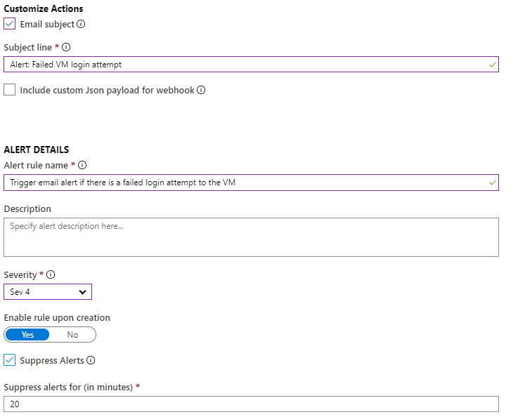525x417 pixels.
Task: Click the Email subject checkbox label text
Action: pyautogui.click(x=46, y=24)
